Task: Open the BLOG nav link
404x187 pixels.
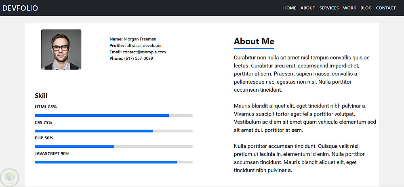Action: (x=366, y=8)
